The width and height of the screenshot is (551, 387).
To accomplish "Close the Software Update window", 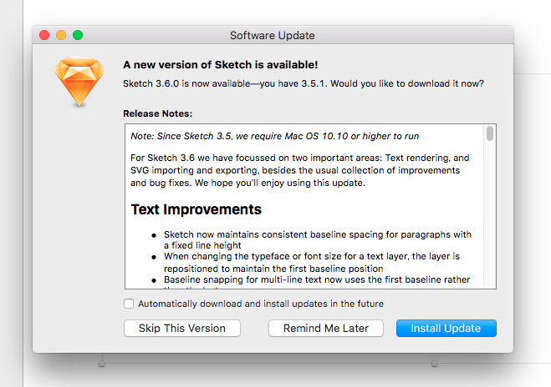I will [44, 35].
